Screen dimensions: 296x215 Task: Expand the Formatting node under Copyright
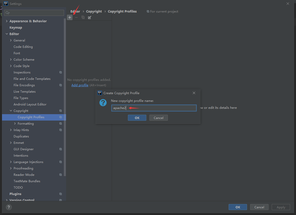[15, 124]
